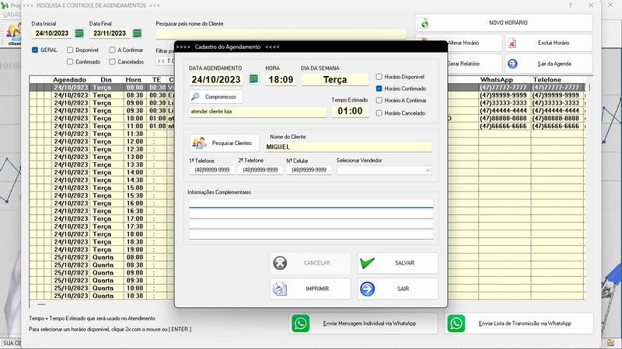622x349 pixels.
Task: Click WhatsApp number (47)99999-9999
Action: 503,95
